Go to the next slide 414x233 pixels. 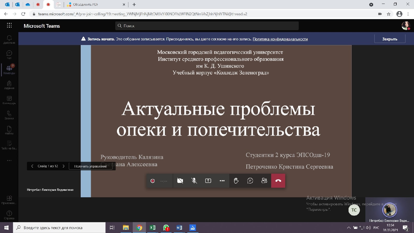[x=64, y=166]
